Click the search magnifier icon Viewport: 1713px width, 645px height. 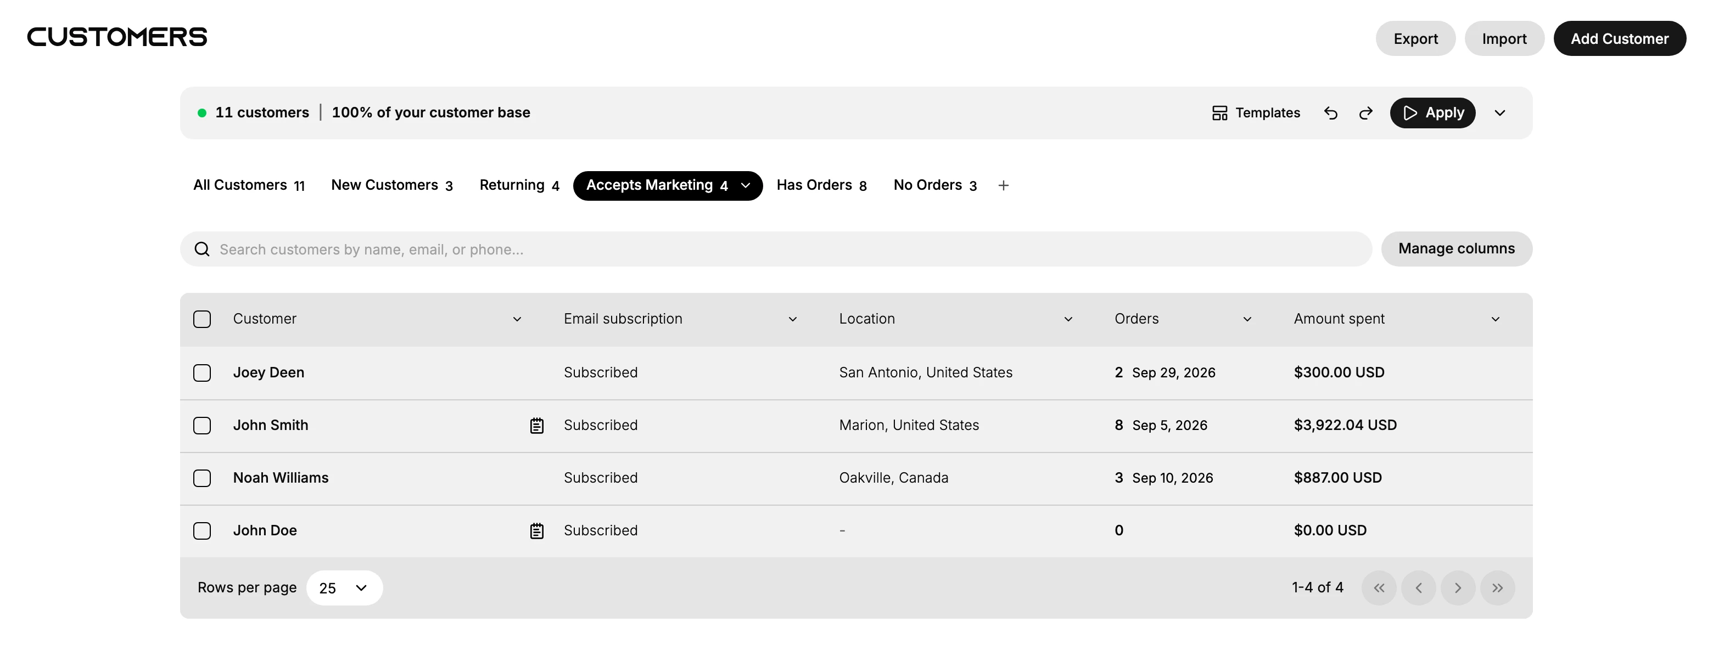[x=201, y=249]
